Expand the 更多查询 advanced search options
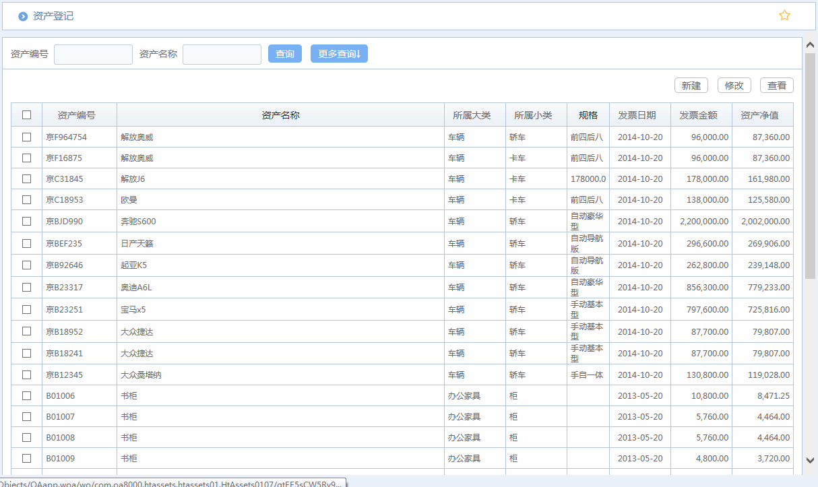Viewport: 818px width, 487px height. 339,54
